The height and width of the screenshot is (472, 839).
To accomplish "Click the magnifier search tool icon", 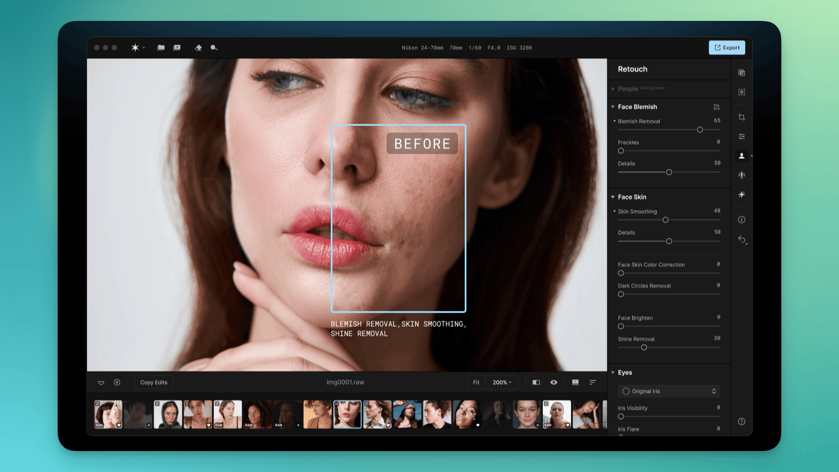I will pyautogui.click(x=214, y=48).
